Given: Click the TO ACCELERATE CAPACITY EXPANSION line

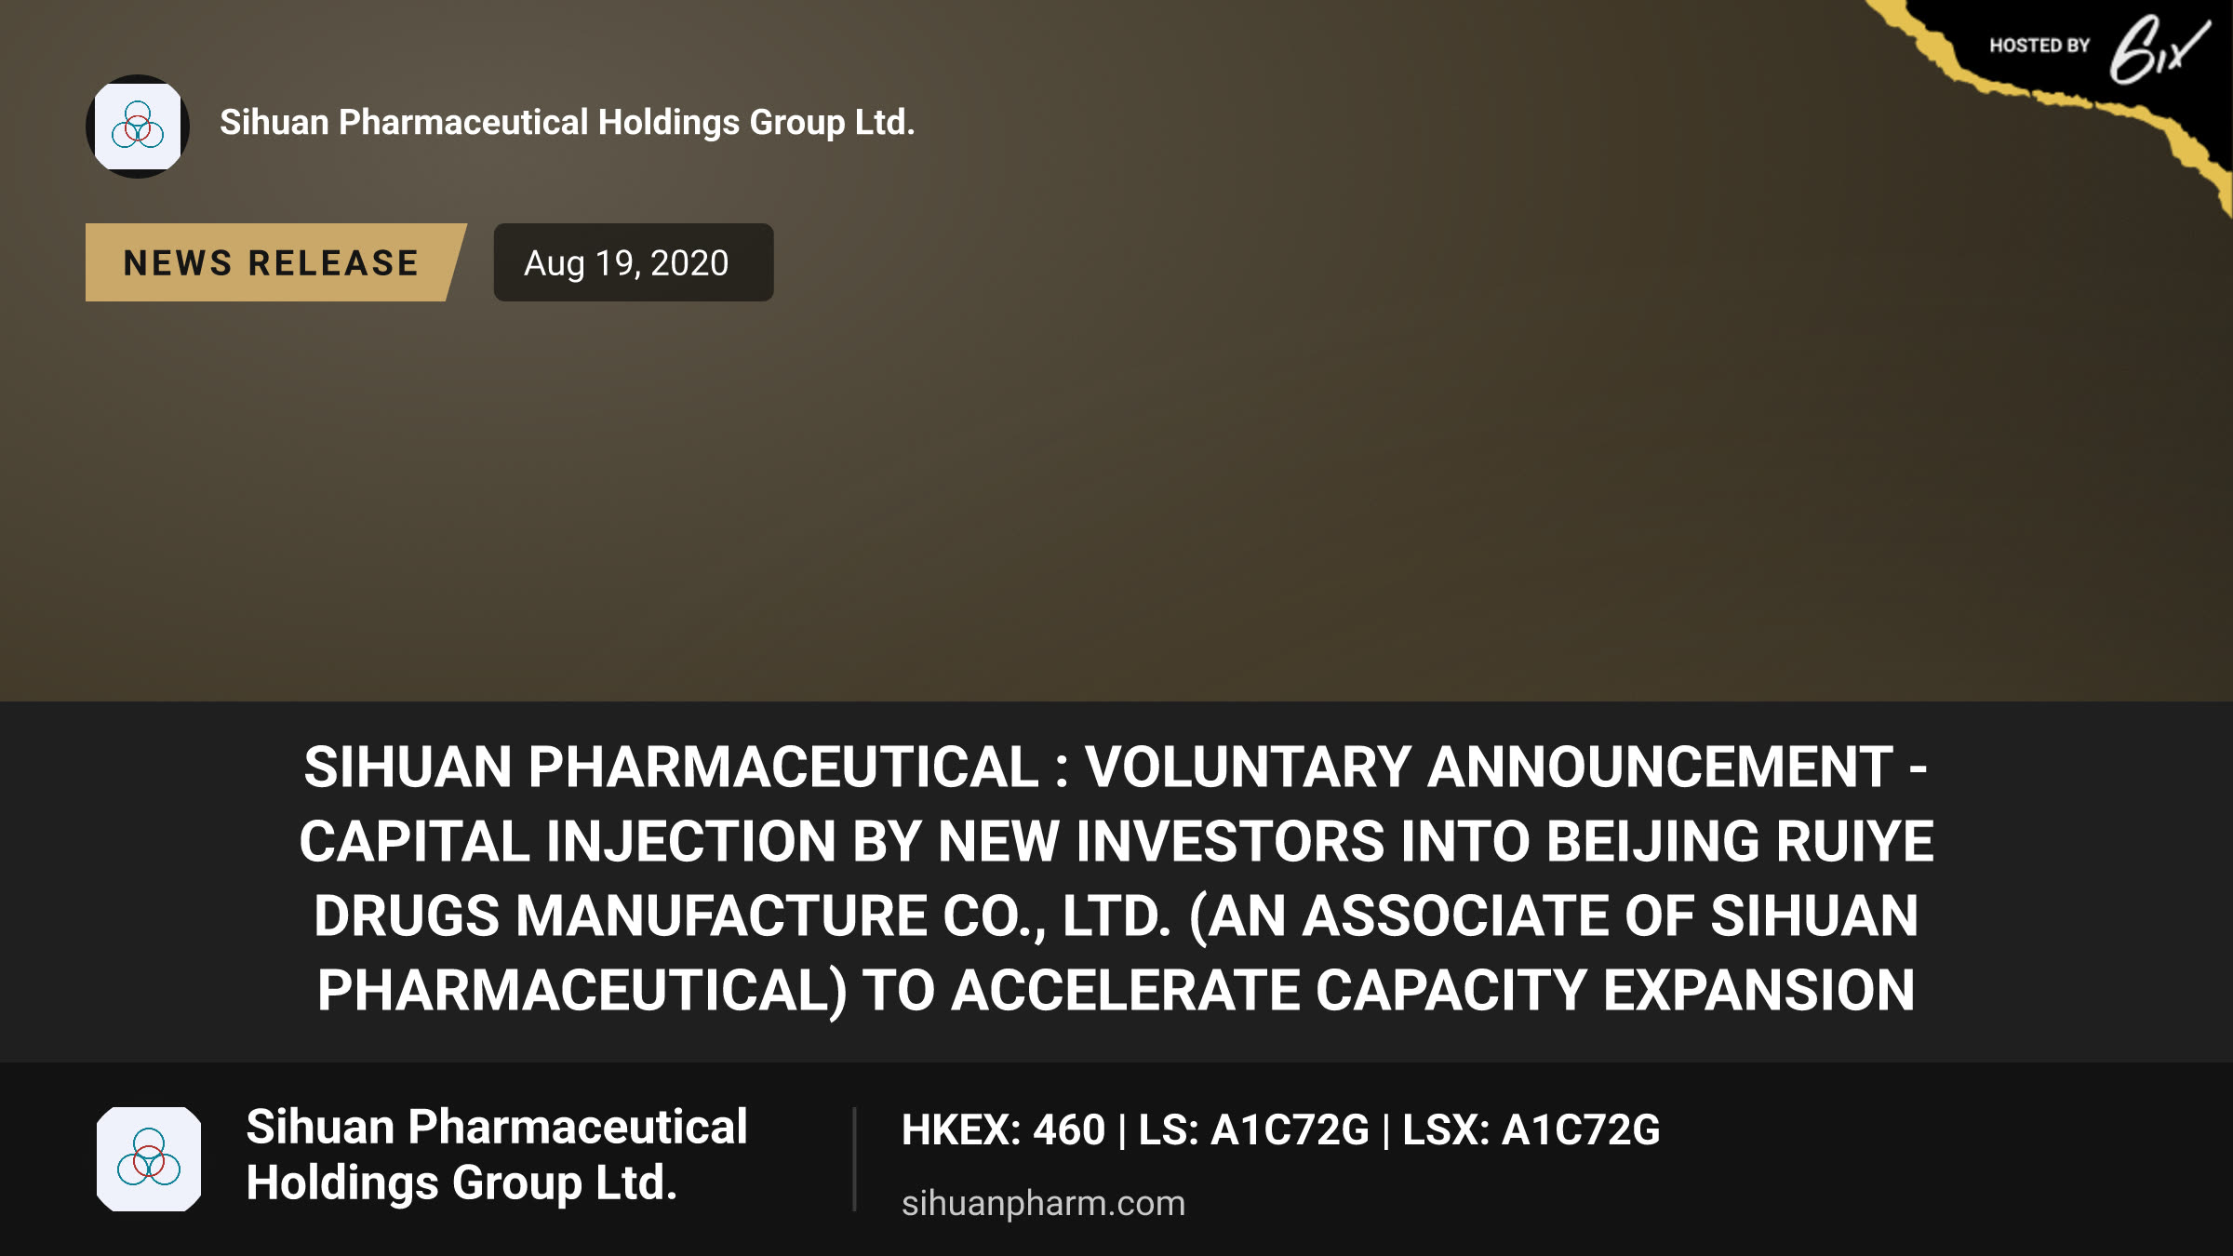Looking at the screenshot, I should pos(1116,991).
